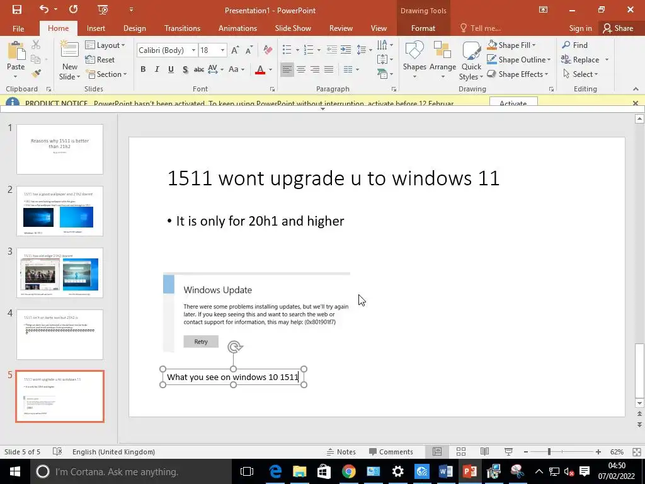This screenshot has width=645, height=484.
Task: Switch to the Transitions tab
Action: coord(182,28)
